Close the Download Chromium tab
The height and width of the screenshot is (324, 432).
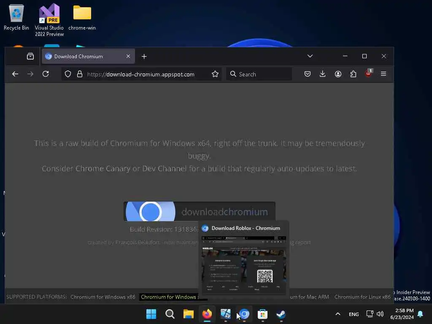click(x=128, y=56)
